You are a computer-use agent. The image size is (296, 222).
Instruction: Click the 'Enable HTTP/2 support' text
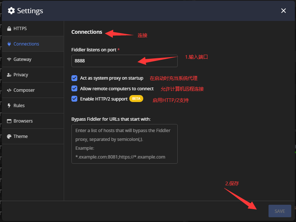(104, 99)
